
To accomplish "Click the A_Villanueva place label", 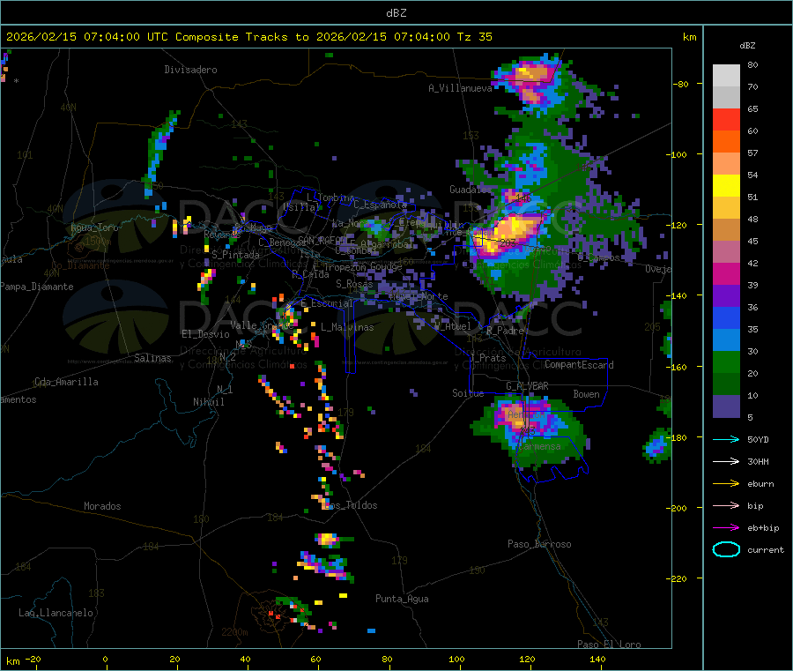I will [460, 88].
